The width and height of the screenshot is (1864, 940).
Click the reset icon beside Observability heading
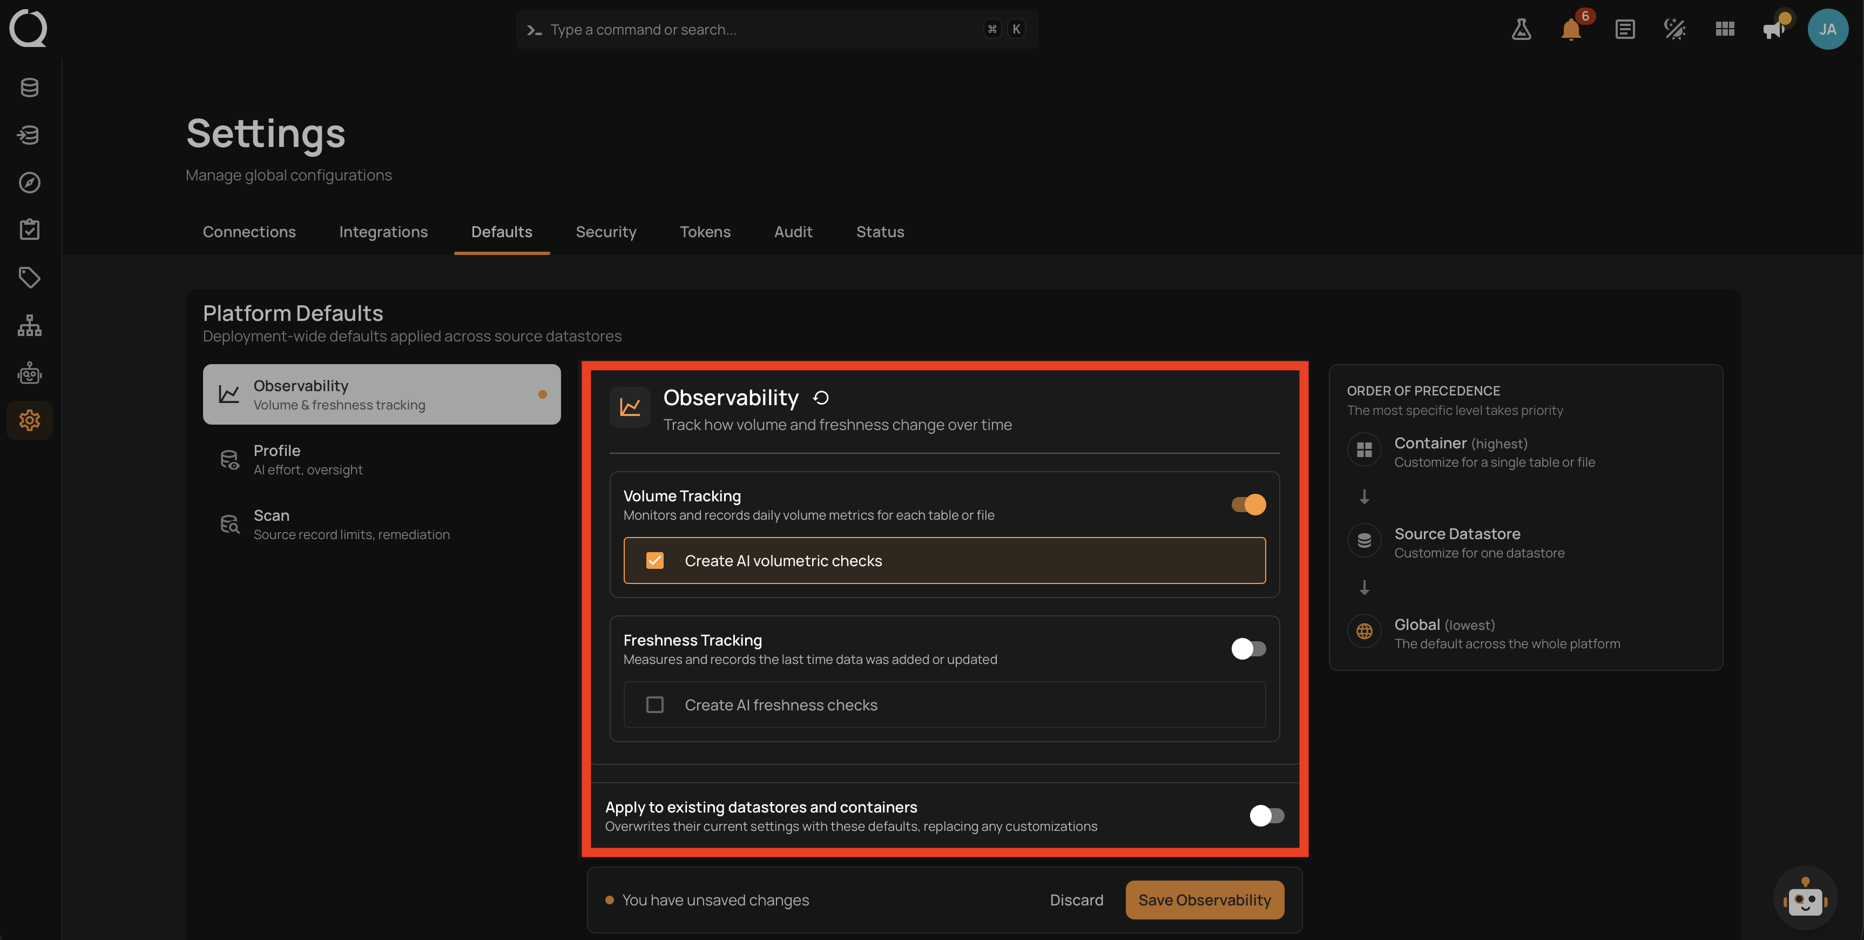(x=821, y=398)
